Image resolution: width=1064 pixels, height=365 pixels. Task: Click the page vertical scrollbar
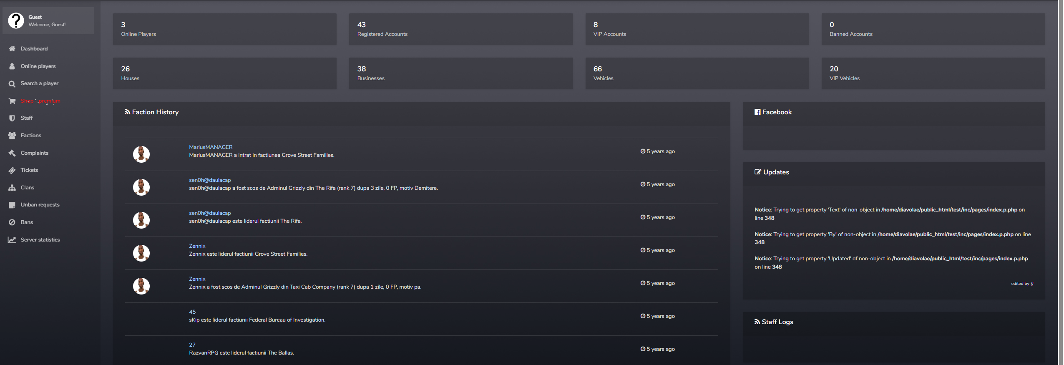(x=1060, y=182)
